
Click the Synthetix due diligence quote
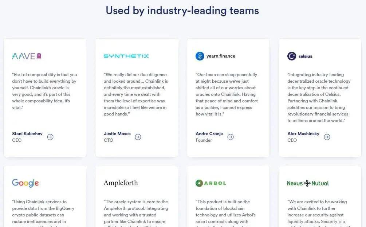(136, 94)
